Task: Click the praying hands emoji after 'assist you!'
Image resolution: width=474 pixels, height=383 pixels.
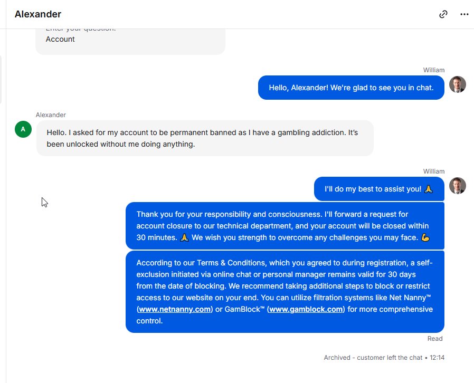Action: coord(429,189)
